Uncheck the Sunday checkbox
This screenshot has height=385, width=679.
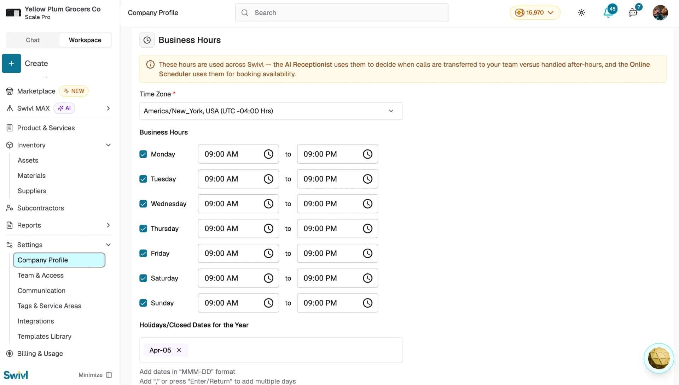coord(143,303)
